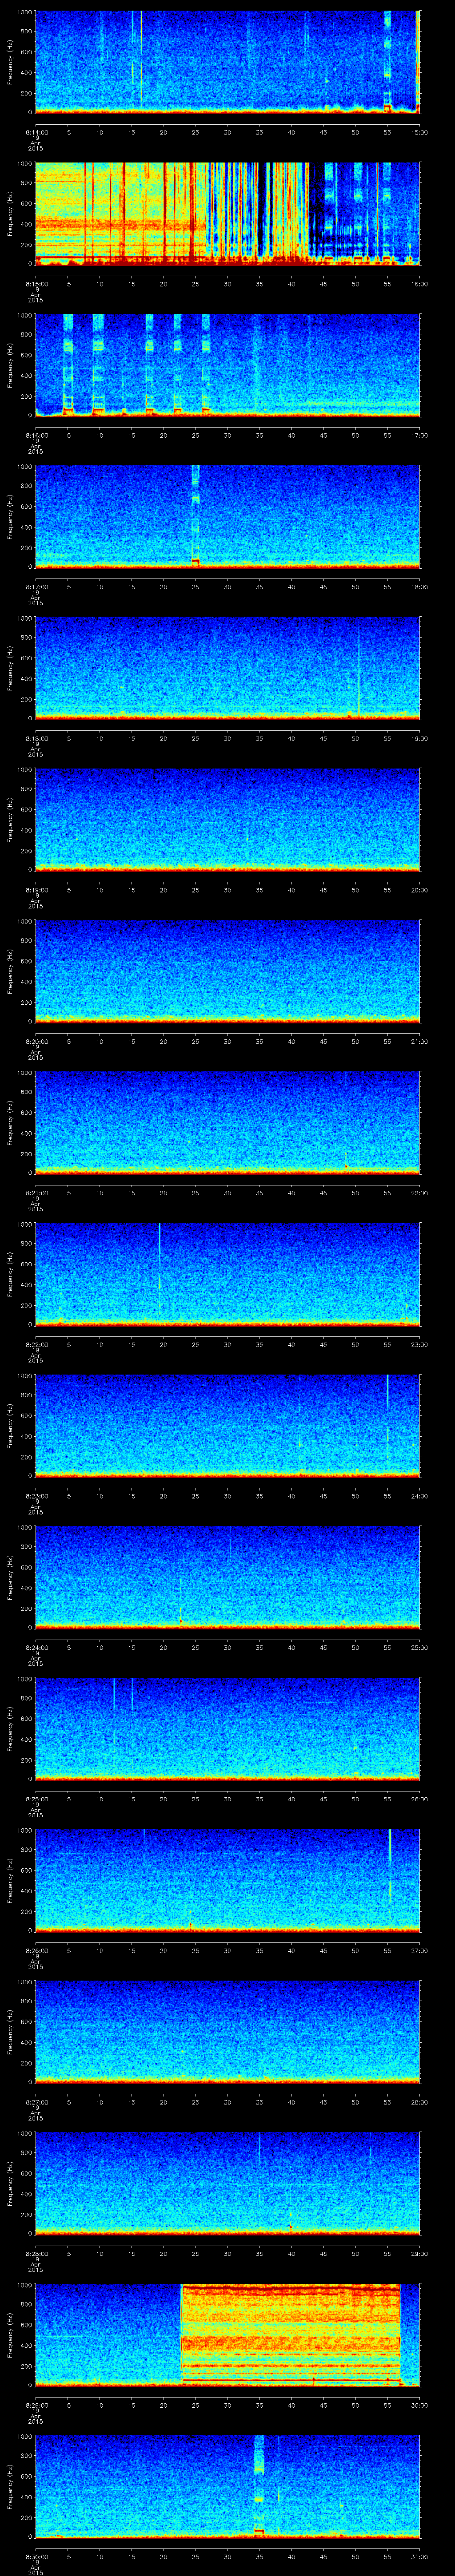The image size is (455, 2576).
Task: Click the broadband noise burst in the 8:29:00 spectrogram
Action: point(291,2334)
